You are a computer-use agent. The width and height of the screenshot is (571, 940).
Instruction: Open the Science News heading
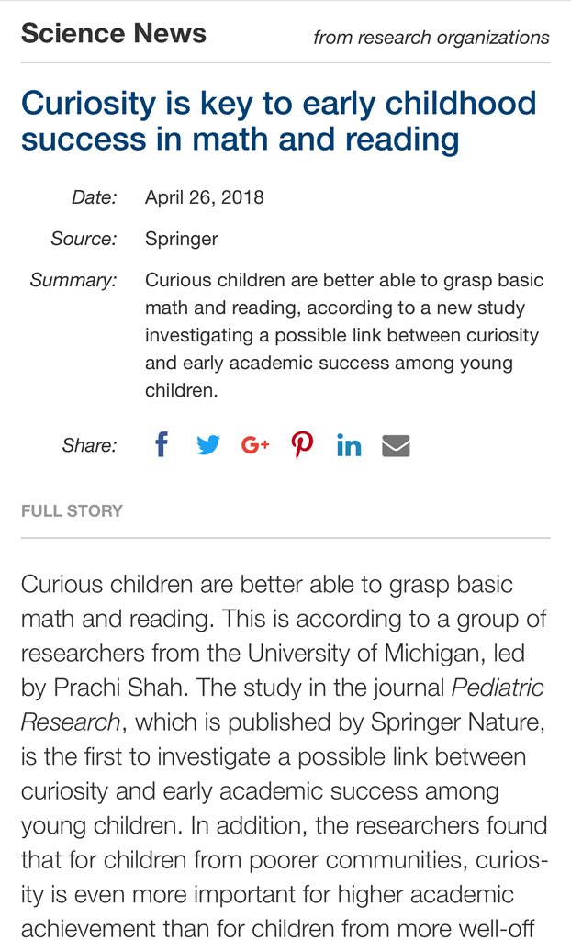pos(114,33)
